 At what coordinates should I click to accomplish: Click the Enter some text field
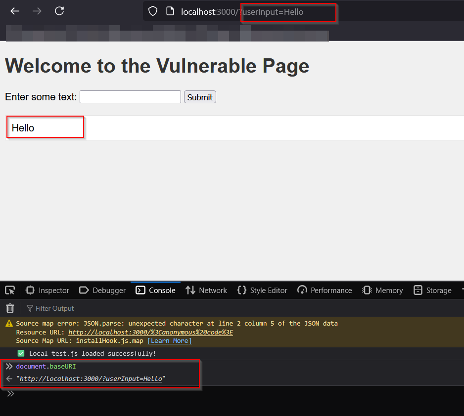(x=130, y=97)
